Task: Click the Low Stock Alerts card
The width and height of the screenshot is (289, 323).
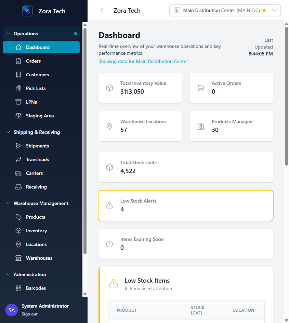Action: (x=185, y=206)
